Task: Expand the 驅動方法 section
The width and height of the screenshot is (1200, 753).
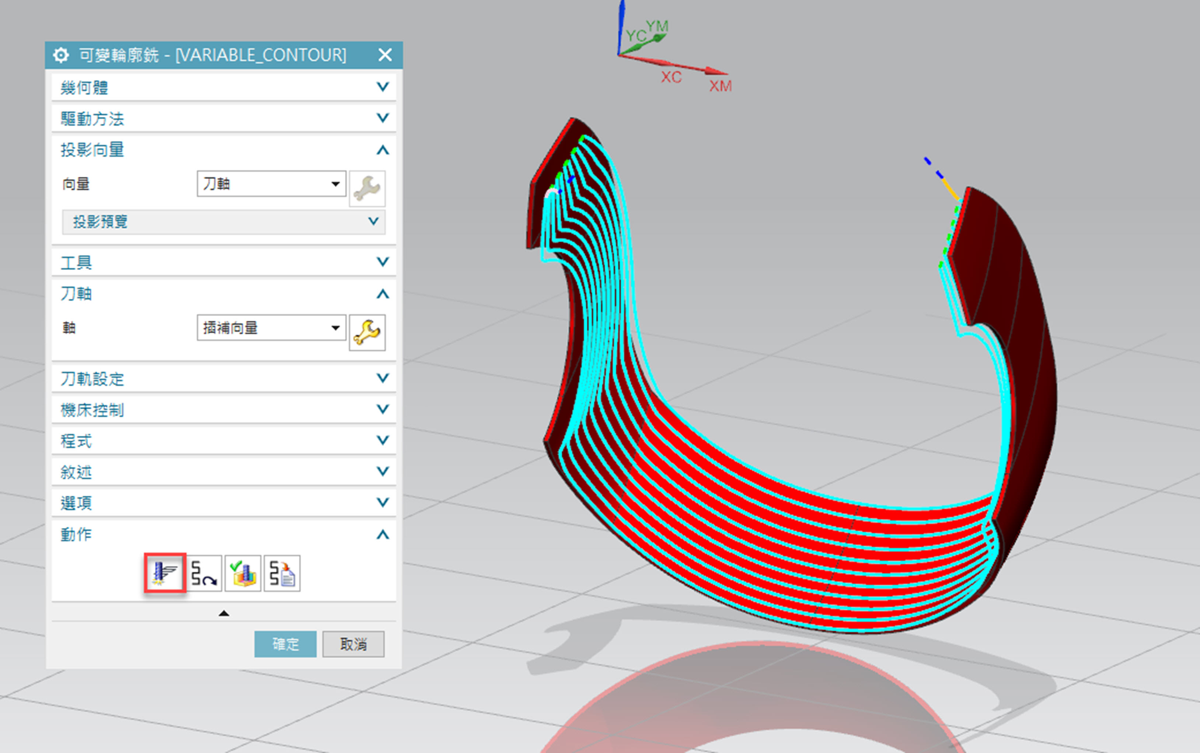Action: click(x=224, y=118)
